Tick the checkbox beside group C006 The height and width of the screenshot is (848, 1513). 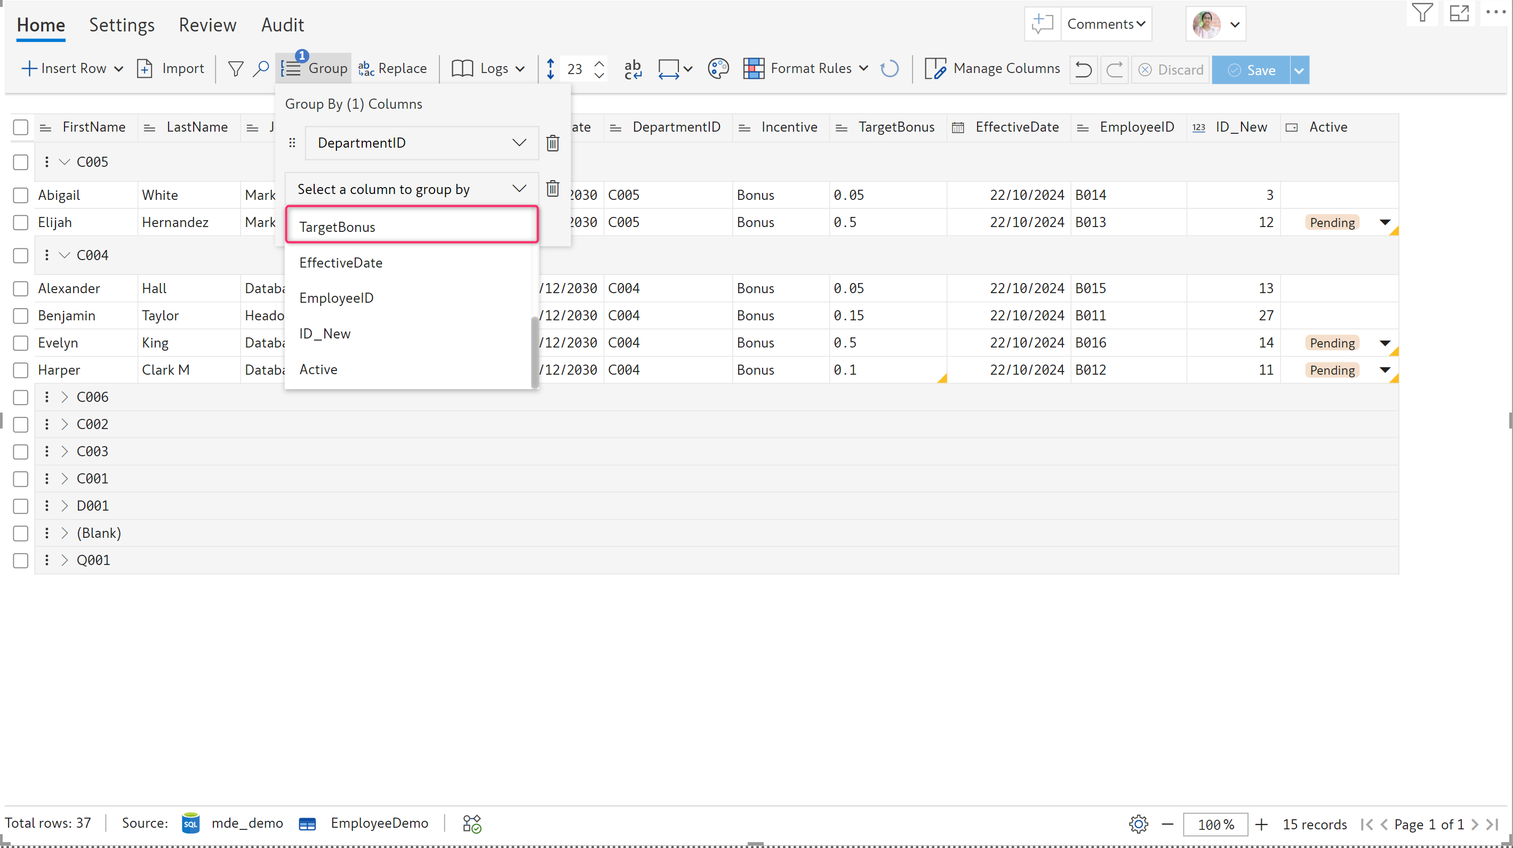tap(21, 397)
